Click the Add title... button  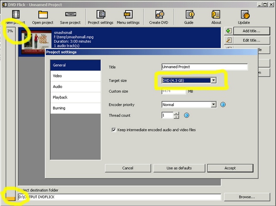[x=252, y=31]
